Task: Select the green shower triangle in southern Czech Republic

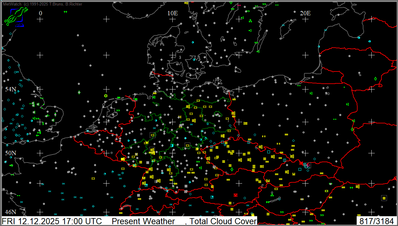Action: (x=232, y=169)
